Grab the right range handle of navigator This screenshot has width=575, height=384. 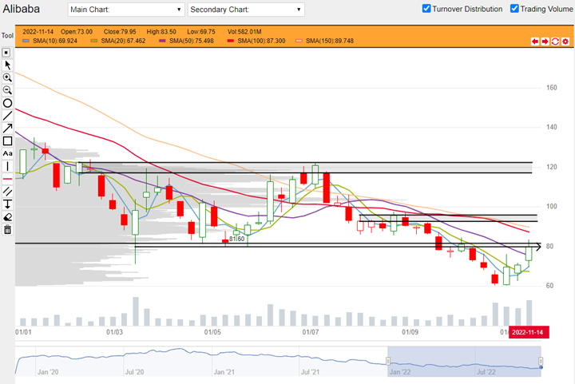coord(541,361)
